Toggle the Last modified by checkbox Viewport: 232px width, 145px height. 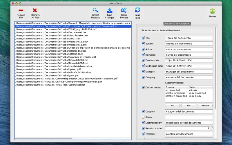(143, 123)
